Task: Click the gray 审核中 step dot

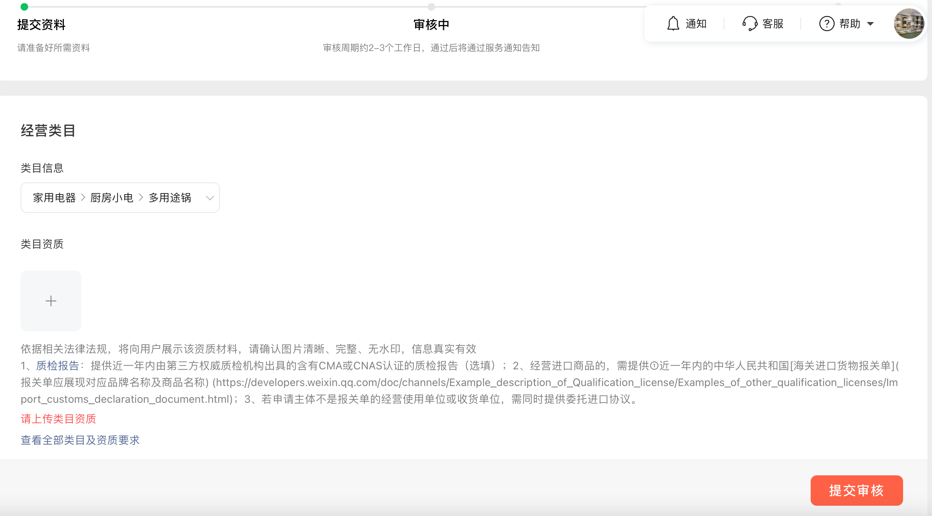Action: pos(431,7)
